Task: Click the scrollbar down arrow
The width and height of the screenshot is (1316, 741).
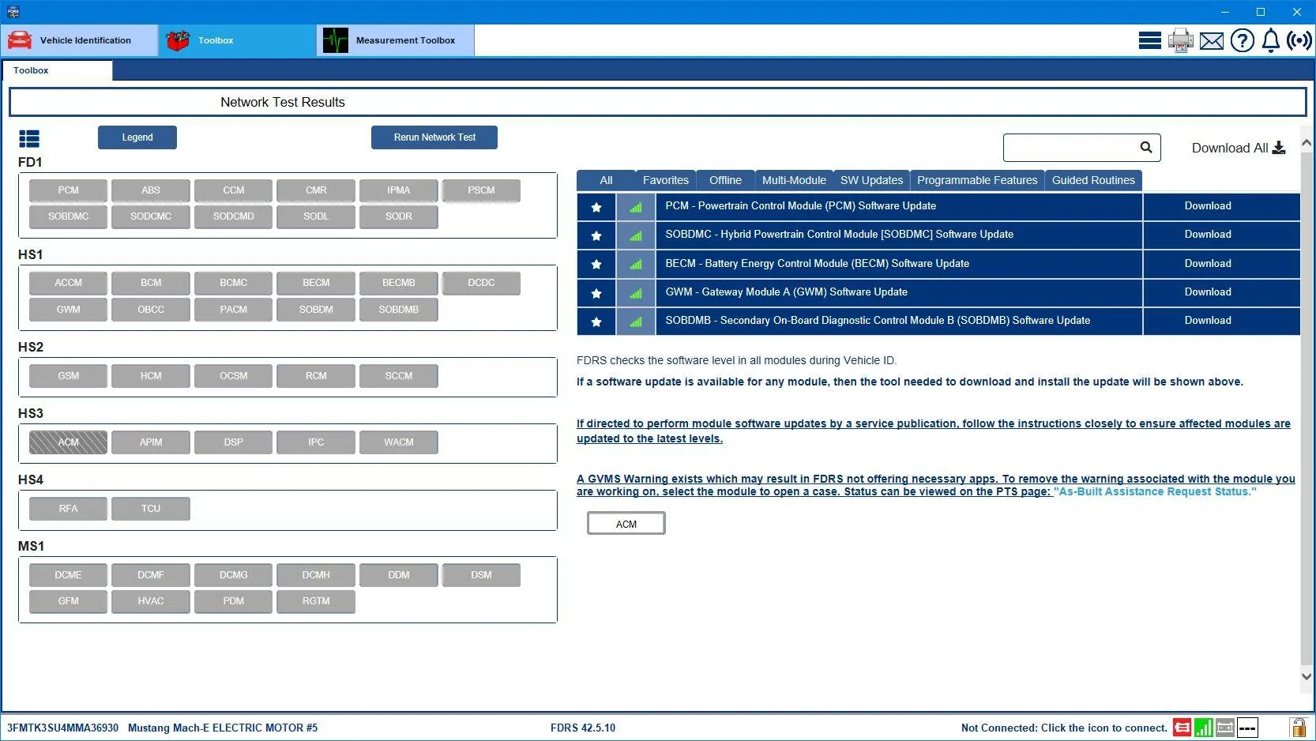Action: [1307, 676]
